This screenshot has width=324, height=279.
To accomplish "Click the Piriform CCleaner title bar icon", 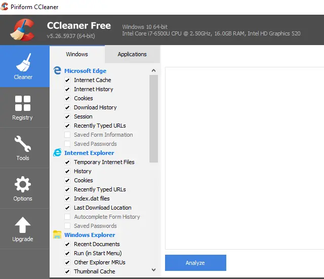I will [4, 7].
